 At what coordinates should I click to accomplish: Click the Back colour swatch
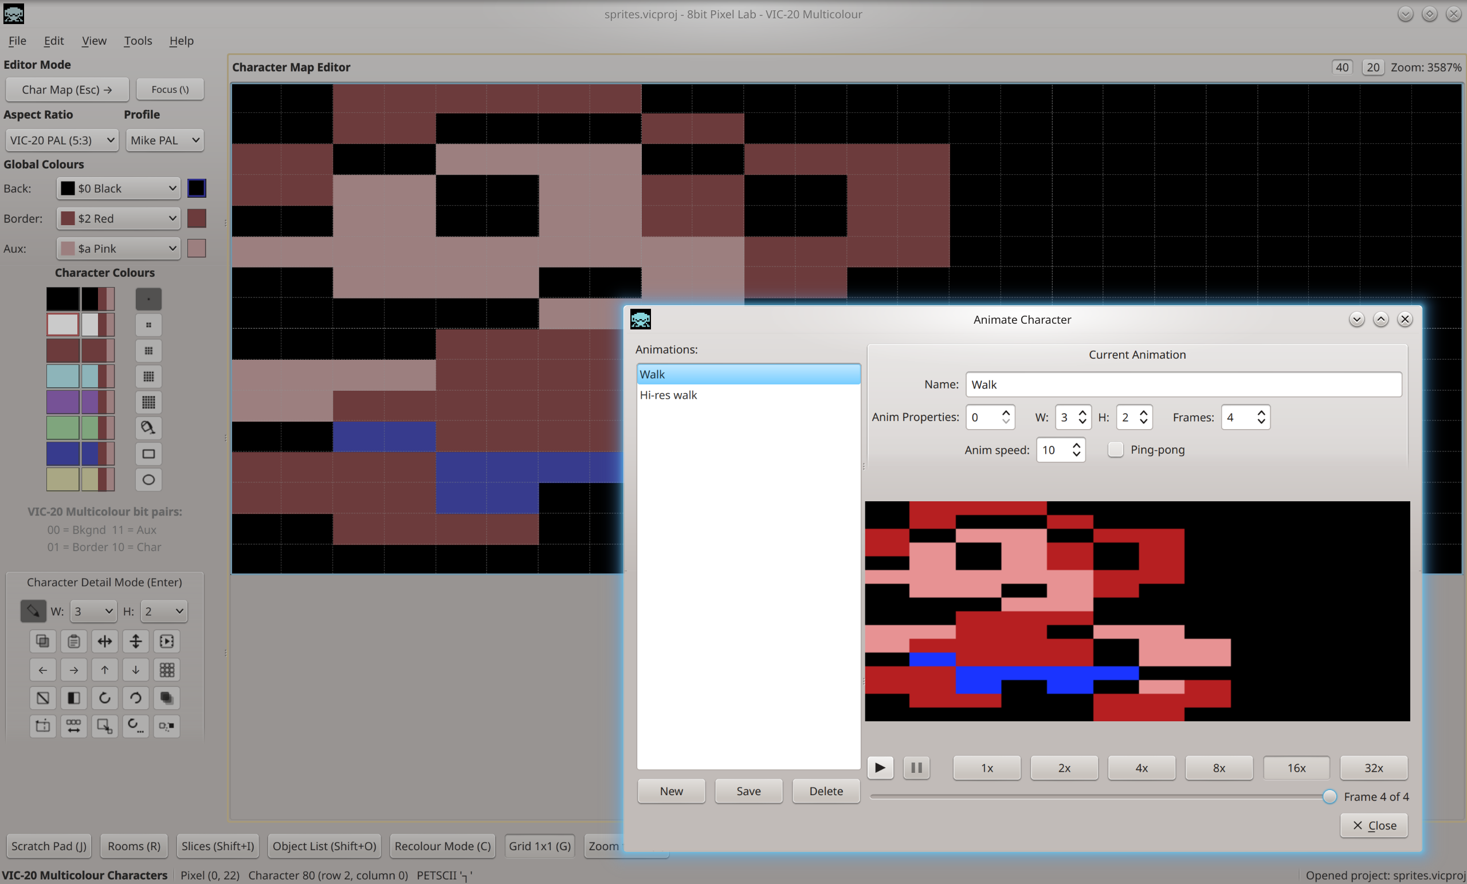pos(197,188)
